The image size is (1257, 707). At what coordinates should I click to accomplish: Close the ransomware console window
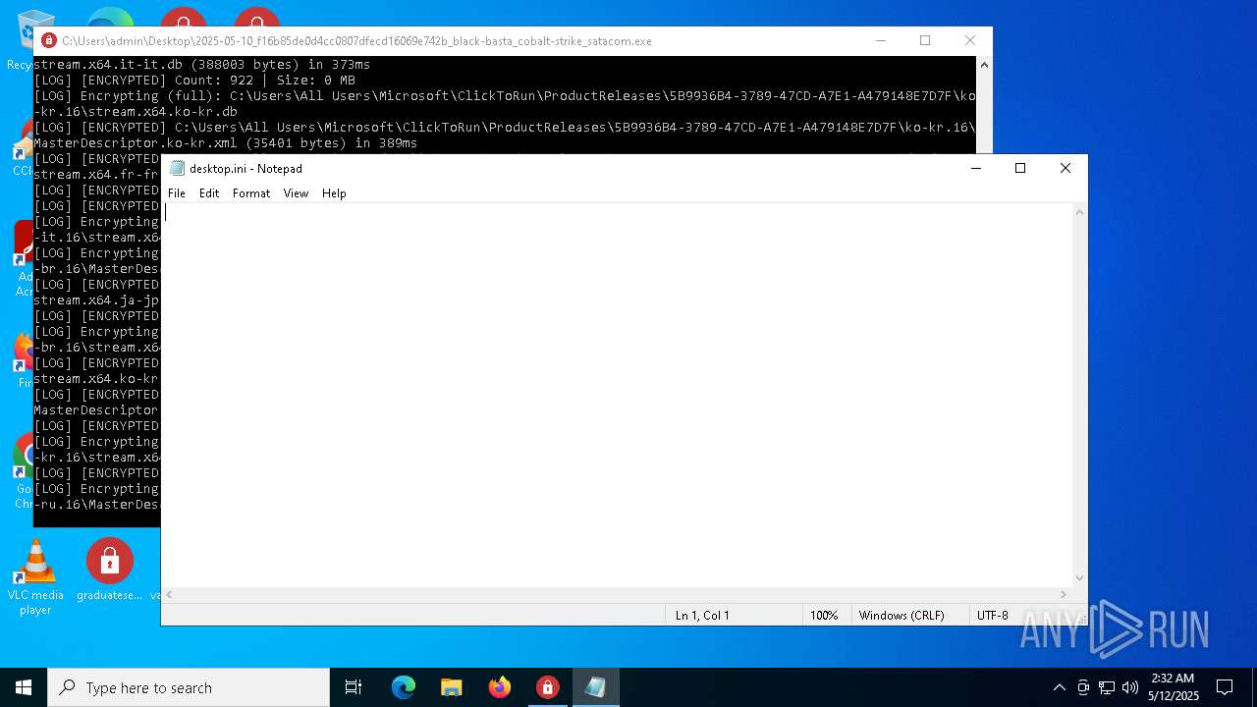(969, 40)
